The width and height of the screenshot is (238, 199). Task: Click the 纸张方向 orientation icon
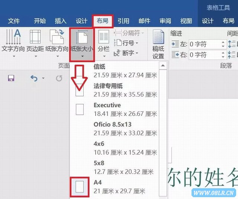[57, 38]
